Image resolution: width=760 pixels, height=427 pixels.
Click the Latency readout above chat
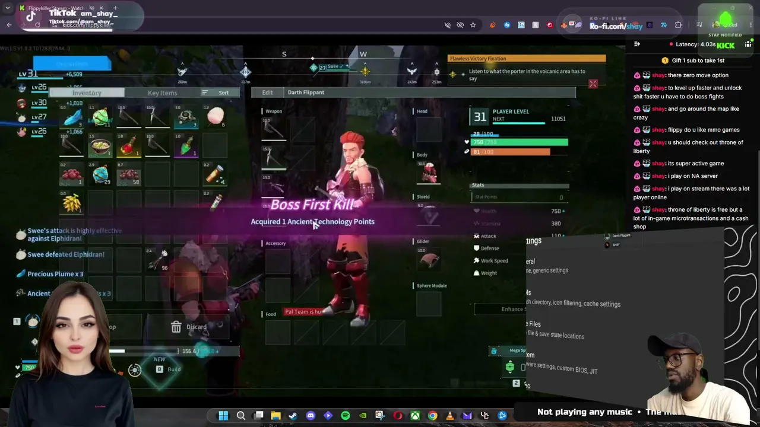(692, 44)
